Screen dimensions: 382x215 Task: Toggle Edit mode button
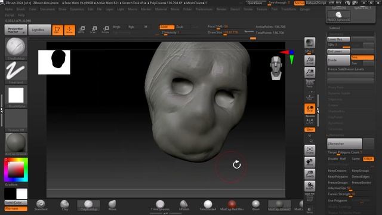[x=57, y=30]
